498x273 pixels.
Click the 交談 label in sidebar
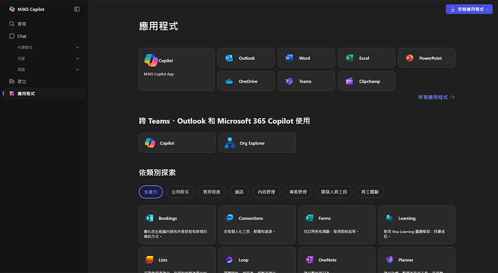point(21,59)
